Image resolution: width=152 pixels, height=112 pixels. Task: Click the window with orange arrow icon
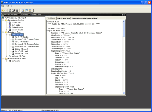click(30, 10)
